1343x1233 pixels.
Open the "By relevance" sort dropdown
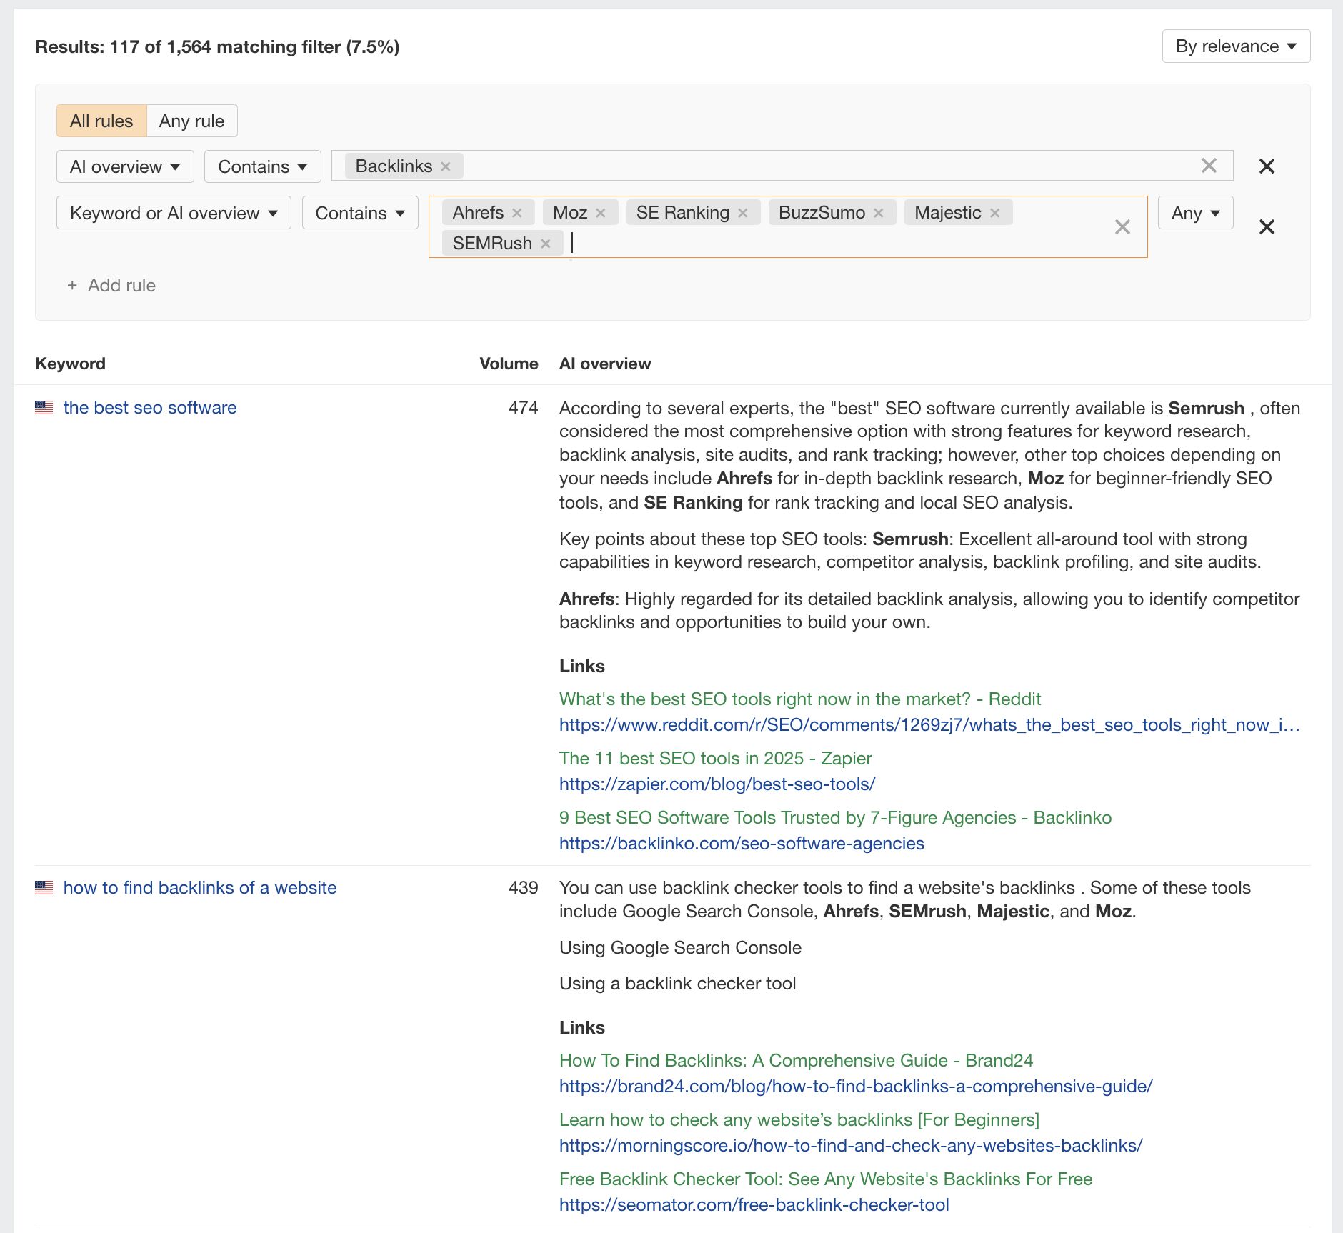[x=1235, y=46]
